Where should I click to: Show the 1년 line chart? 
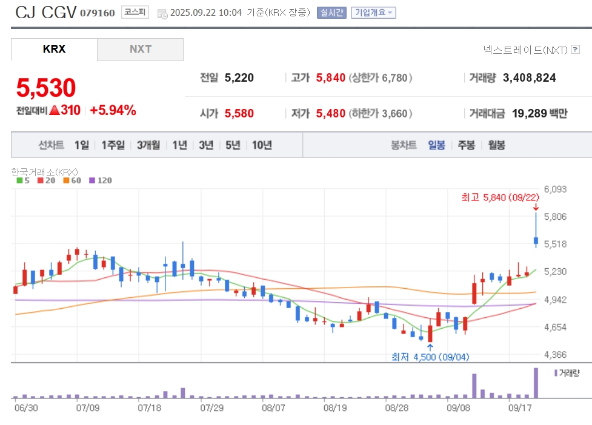[x=180, y=145]
